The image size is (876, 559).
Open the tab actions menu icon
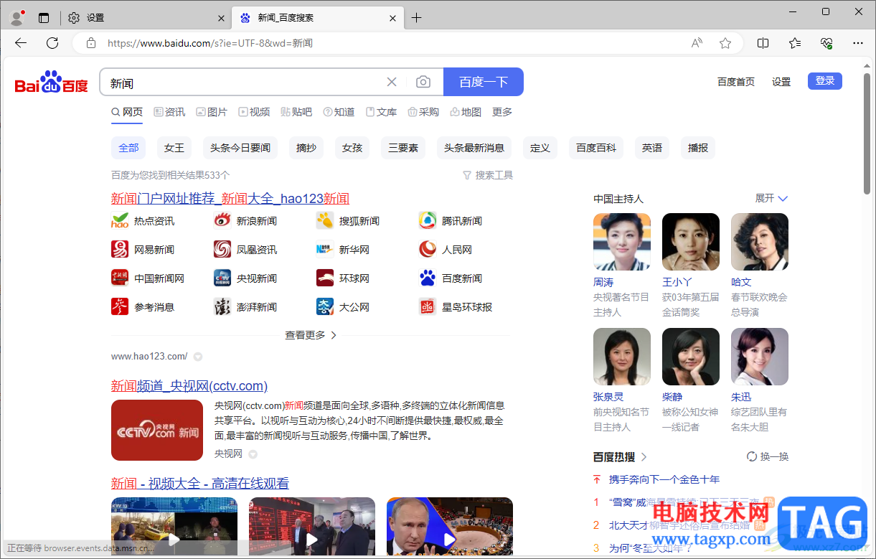click(x=44, y=18)
